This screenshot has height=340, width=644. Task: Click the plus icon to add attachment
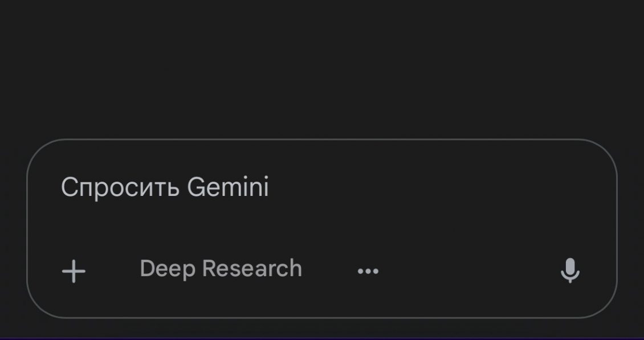pos(74,271)
